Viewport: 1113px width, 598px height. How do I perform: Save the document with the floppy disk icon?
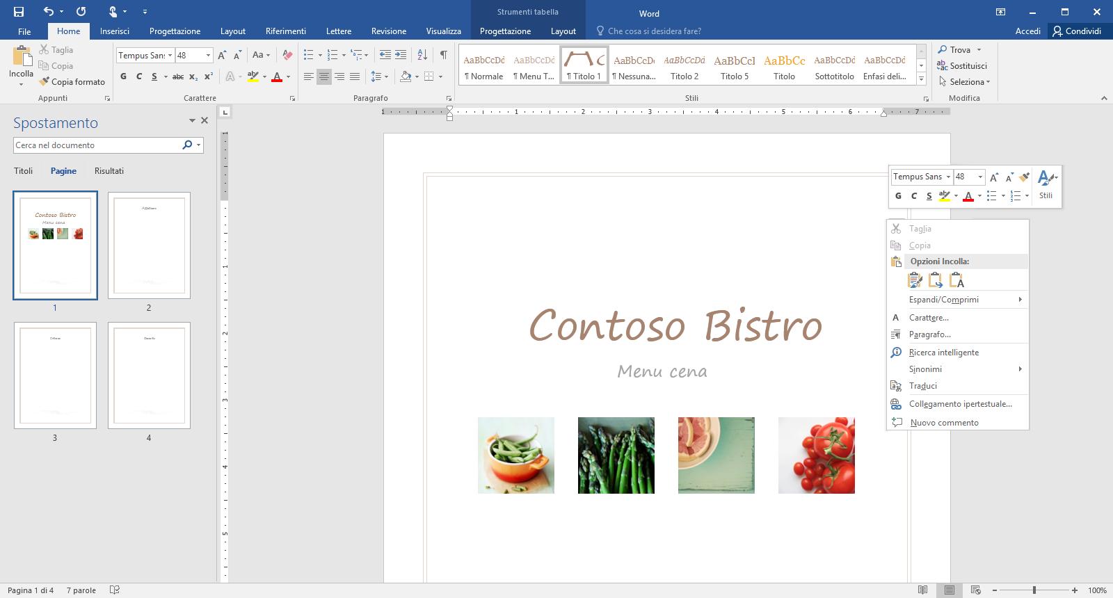click(x=19, y=11)
